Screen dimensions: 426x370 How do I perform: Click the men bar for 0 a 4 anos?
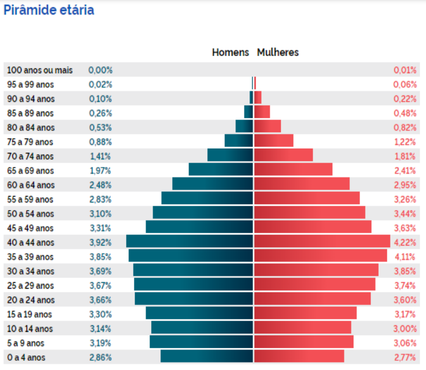(207, 356)
